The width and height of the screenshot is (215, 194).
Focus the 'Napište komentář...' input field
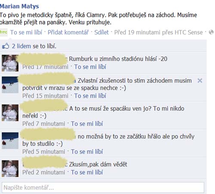[x=103, y=188]
